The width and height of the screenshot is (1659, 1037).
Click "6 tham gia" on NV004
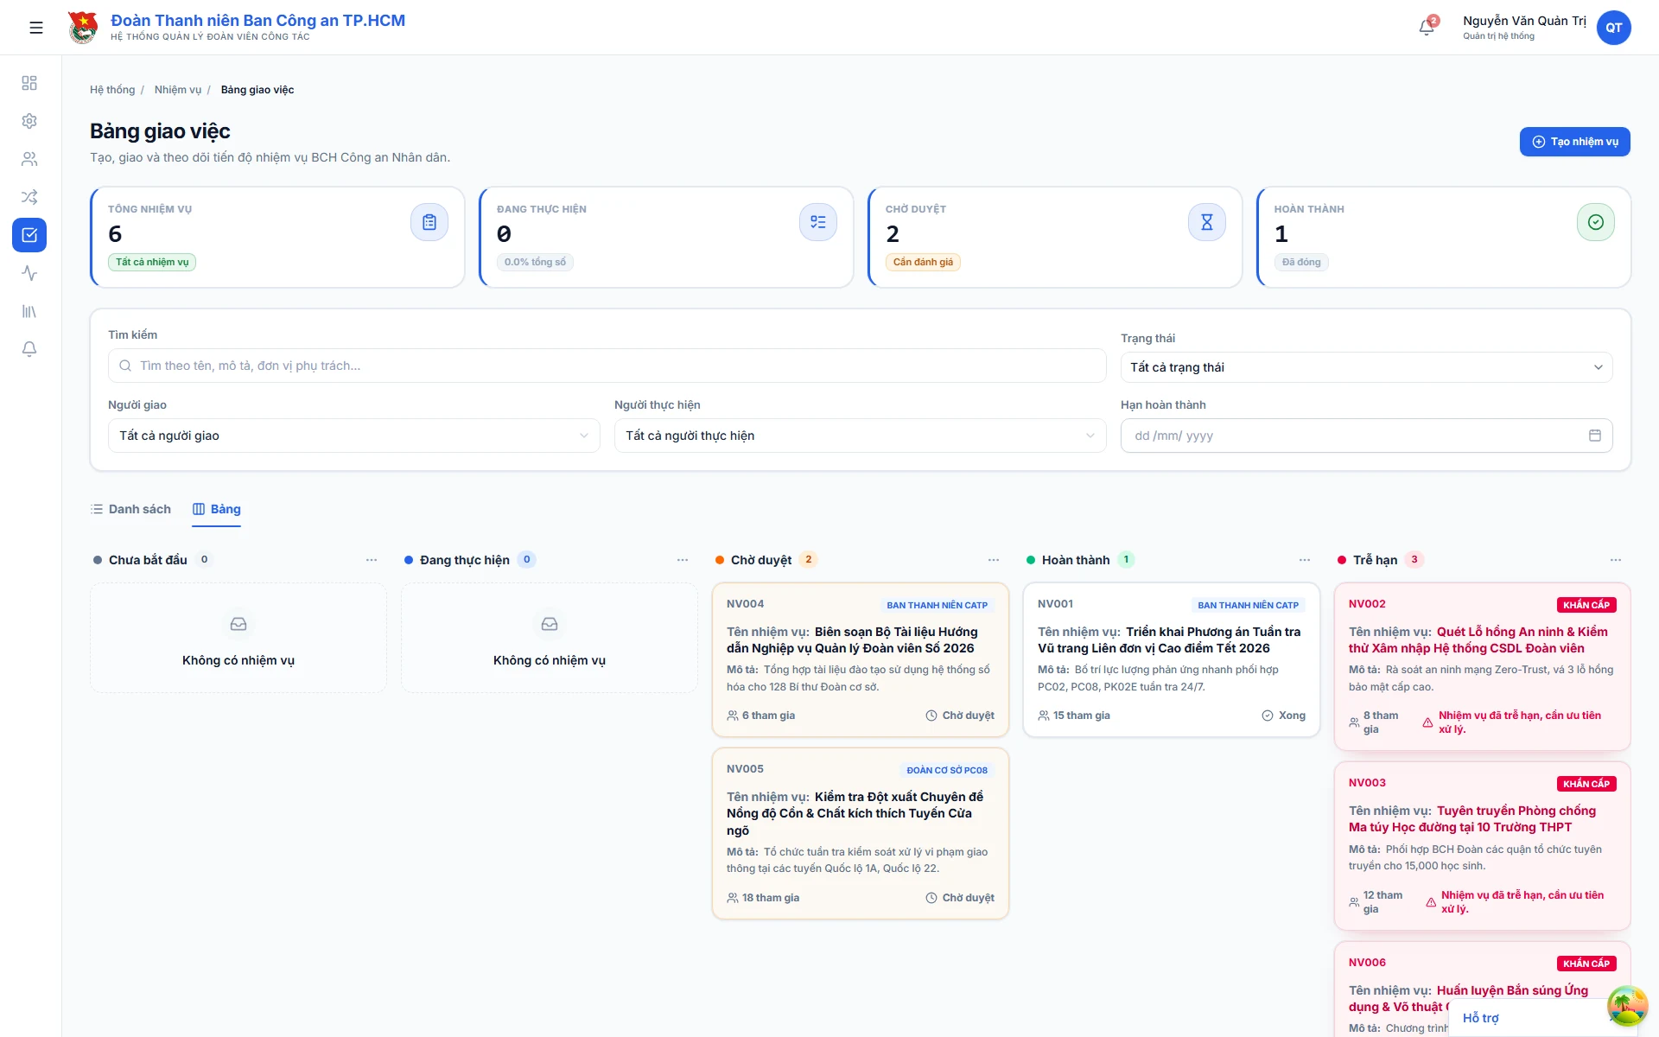pos(760,716)
